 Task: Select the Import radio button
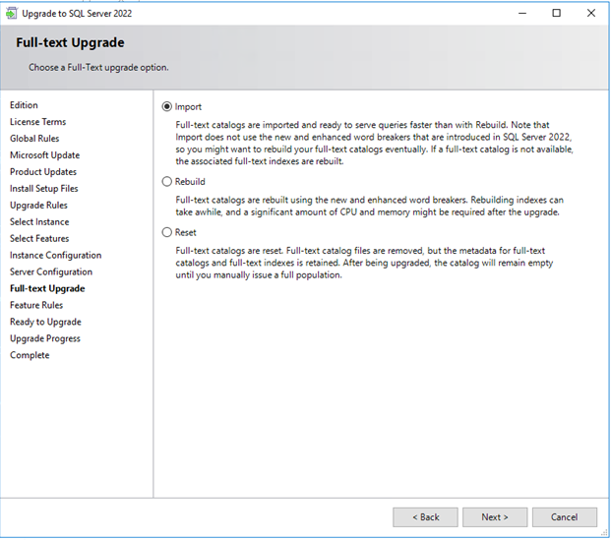[167, 107]
